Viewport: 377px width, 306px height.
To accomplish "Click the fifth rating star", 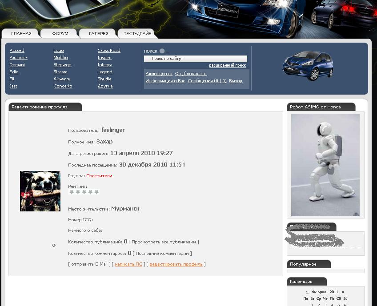I will [96, 192].
